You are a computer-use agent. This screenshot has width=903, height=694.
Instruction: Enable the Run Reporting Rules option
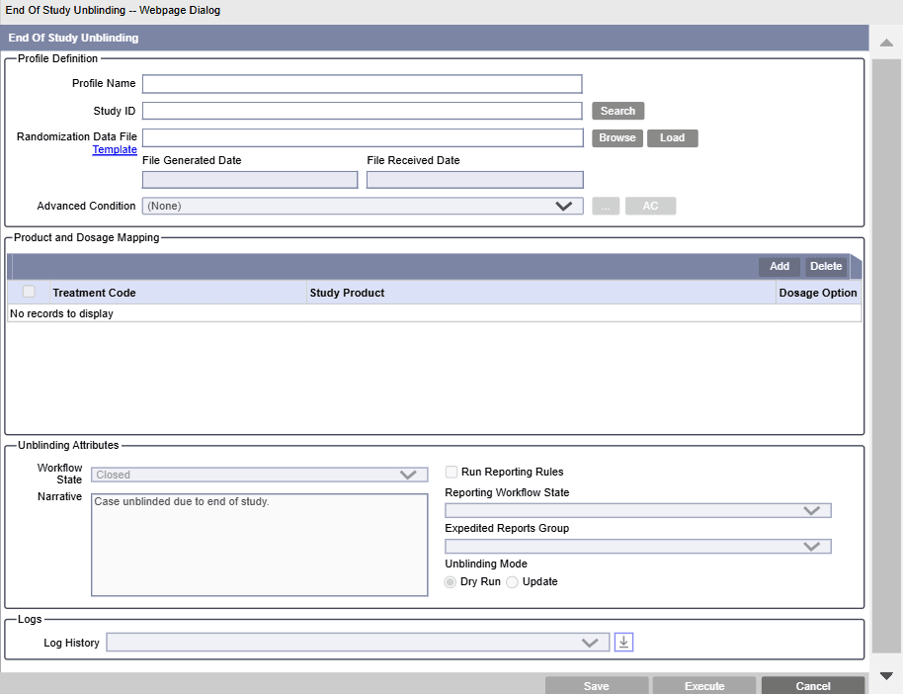(451, 472)
